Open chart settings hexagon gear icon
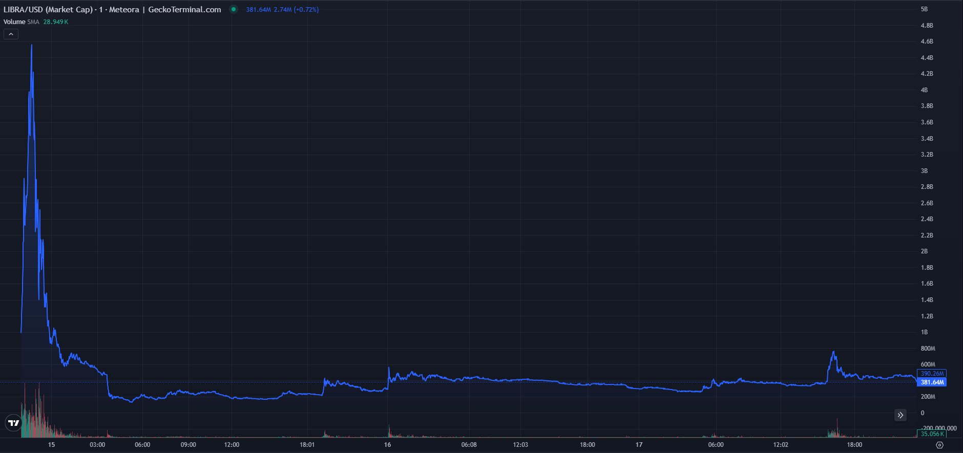Screen dimensions: 963x453 (x=939, y=445)
